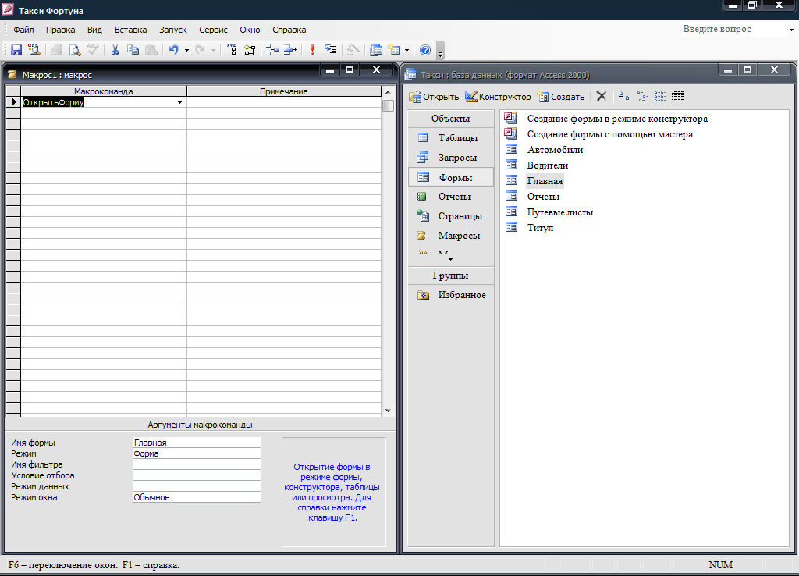Click the Insert Rows toolbar icon
Screen dimensions: 799x576
point(272,50)
